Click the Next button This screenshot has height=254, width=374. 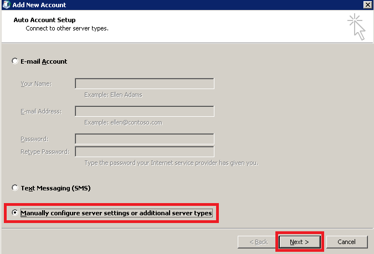coord(300,242)
